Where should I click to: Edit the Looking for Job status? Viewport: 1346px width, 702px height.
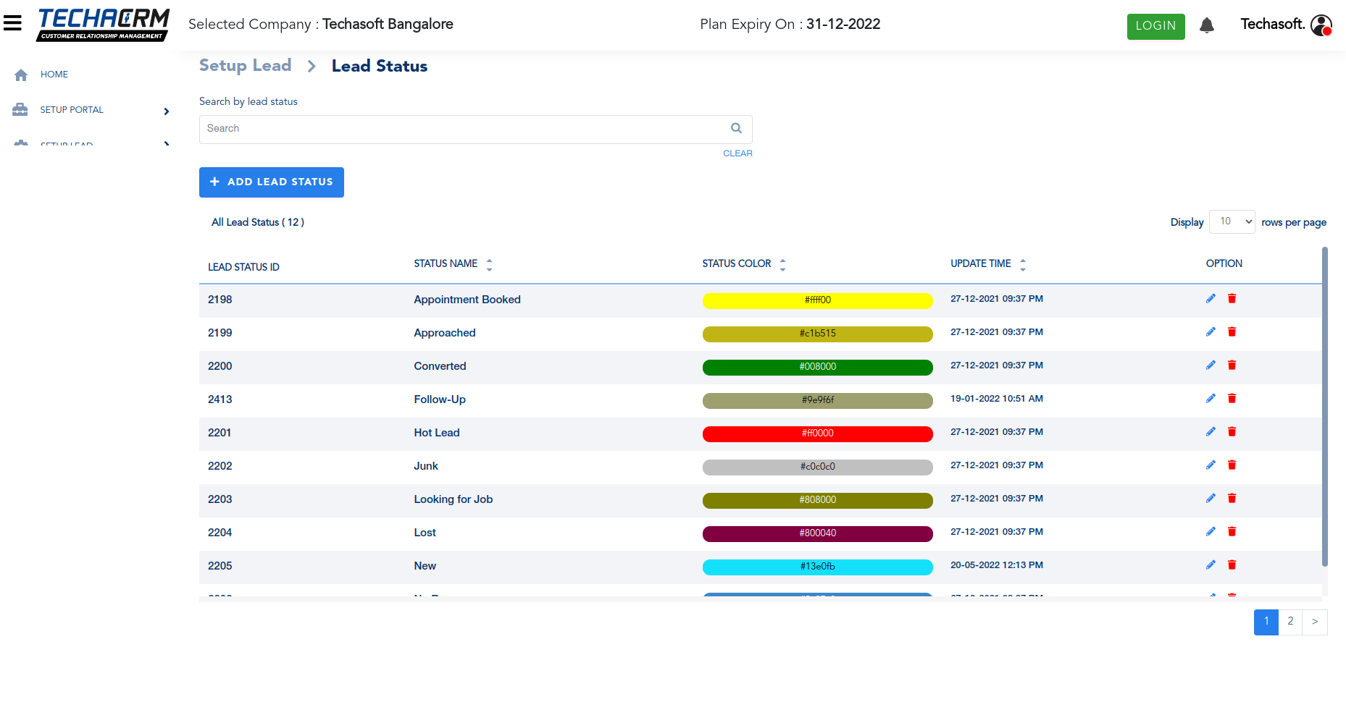(x=1211, y=499)
